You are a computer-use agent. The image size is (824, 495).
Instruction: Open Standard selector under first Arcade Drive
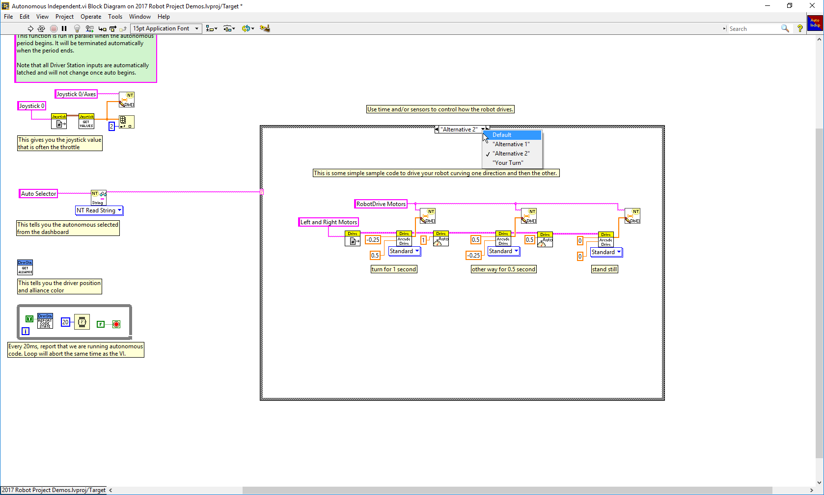(x=405, y=251)
